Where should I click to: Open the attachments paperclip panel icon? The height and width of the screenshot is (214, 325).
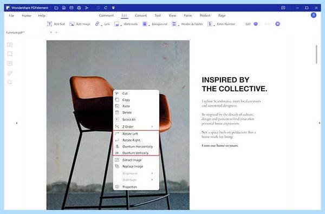[10, 73]
